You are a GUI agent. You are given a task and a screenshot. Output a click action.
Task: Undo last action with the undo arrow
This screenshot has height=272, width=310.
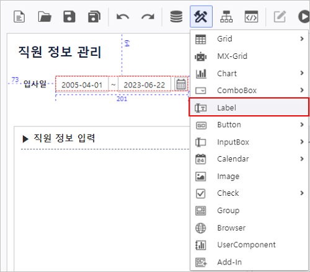coord(123,17)
